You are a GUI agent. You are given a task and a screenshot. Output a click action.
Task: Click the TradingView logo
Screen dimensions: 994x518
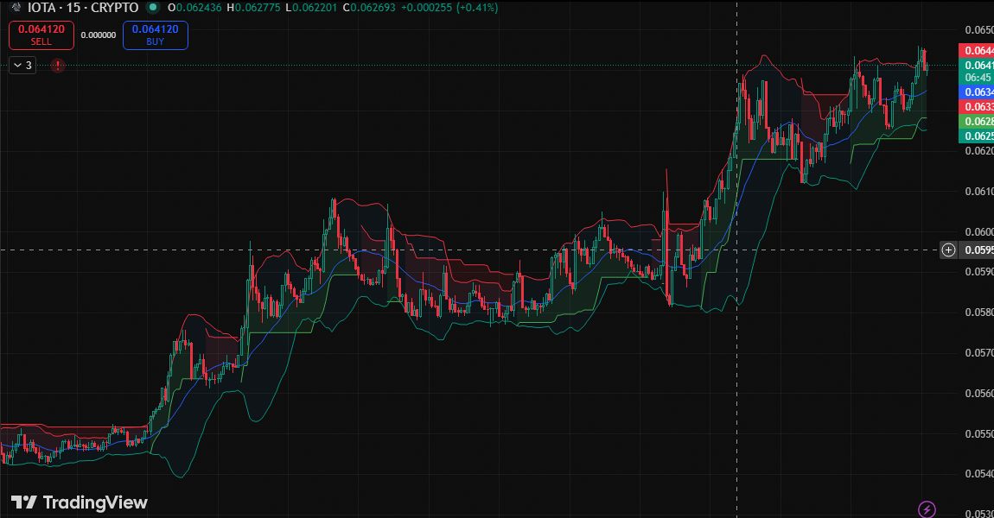[x=80, y=502]
